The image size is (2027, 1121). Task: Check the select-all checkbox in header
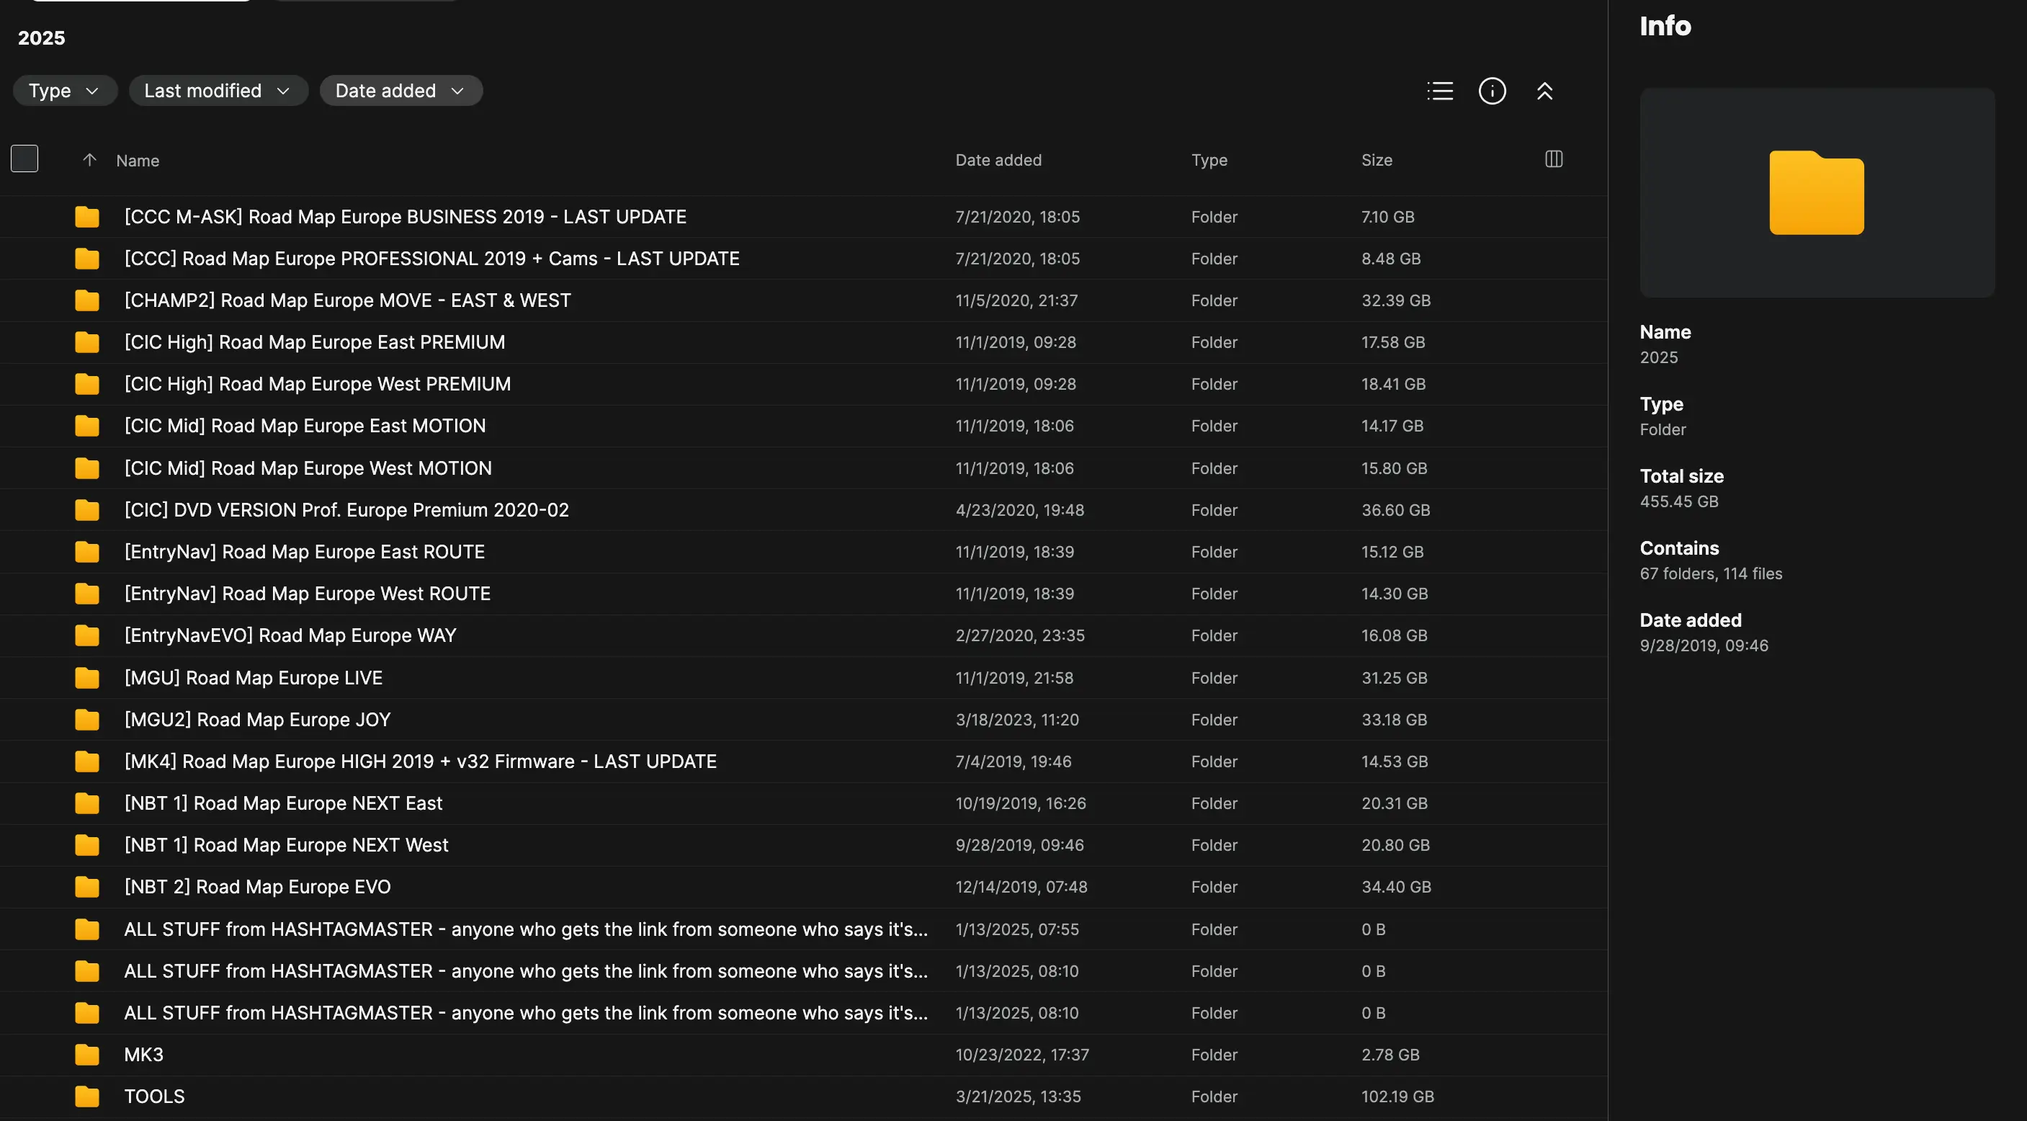pyautogui.click(x=24, y=159)
